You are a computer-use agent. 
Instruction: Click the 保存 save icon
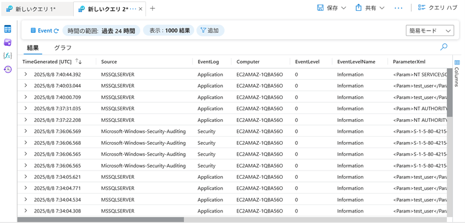coord(320,8)
